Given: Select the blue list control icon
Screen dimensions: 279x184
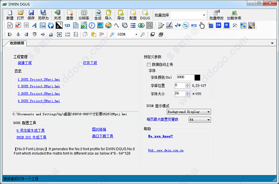Looking at the screenshot, I should click(x=133, y=25).
